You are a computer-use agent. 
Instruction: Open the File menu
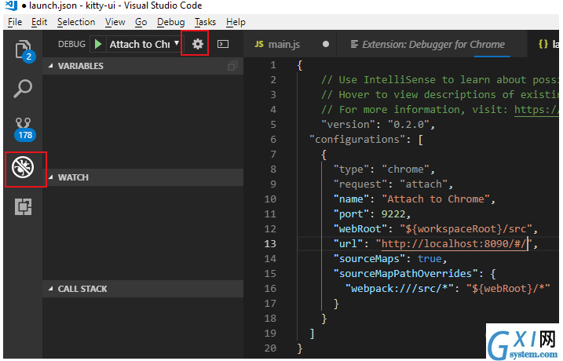tap(15, 22)
